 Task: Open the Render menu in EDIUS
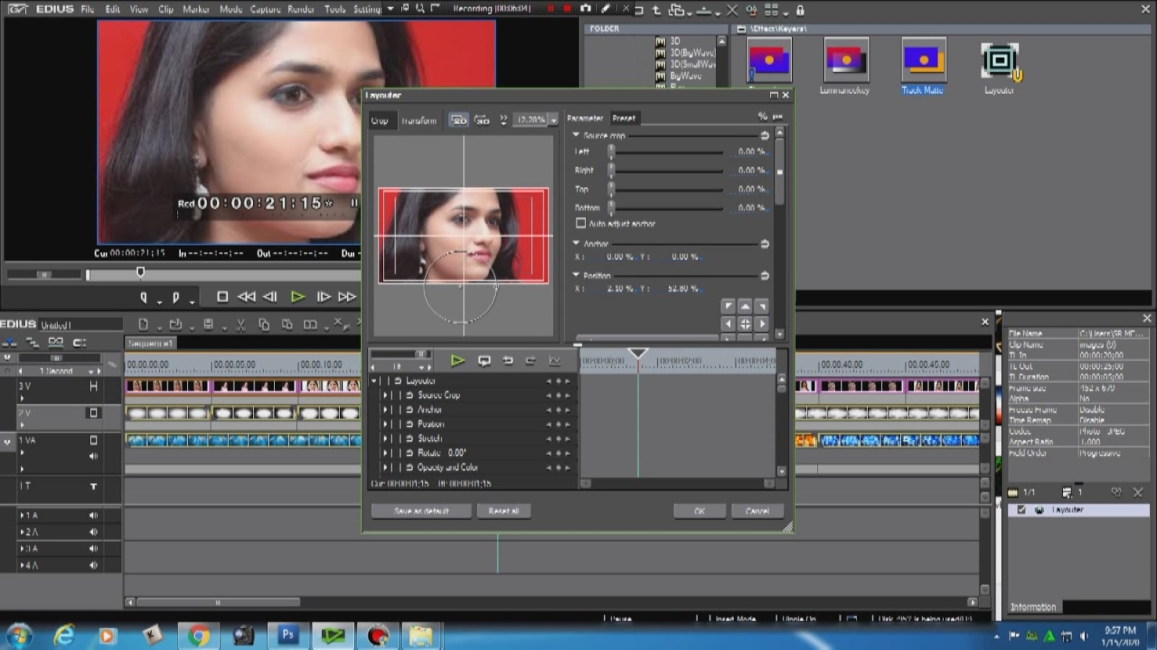click(x=301, y=9)
